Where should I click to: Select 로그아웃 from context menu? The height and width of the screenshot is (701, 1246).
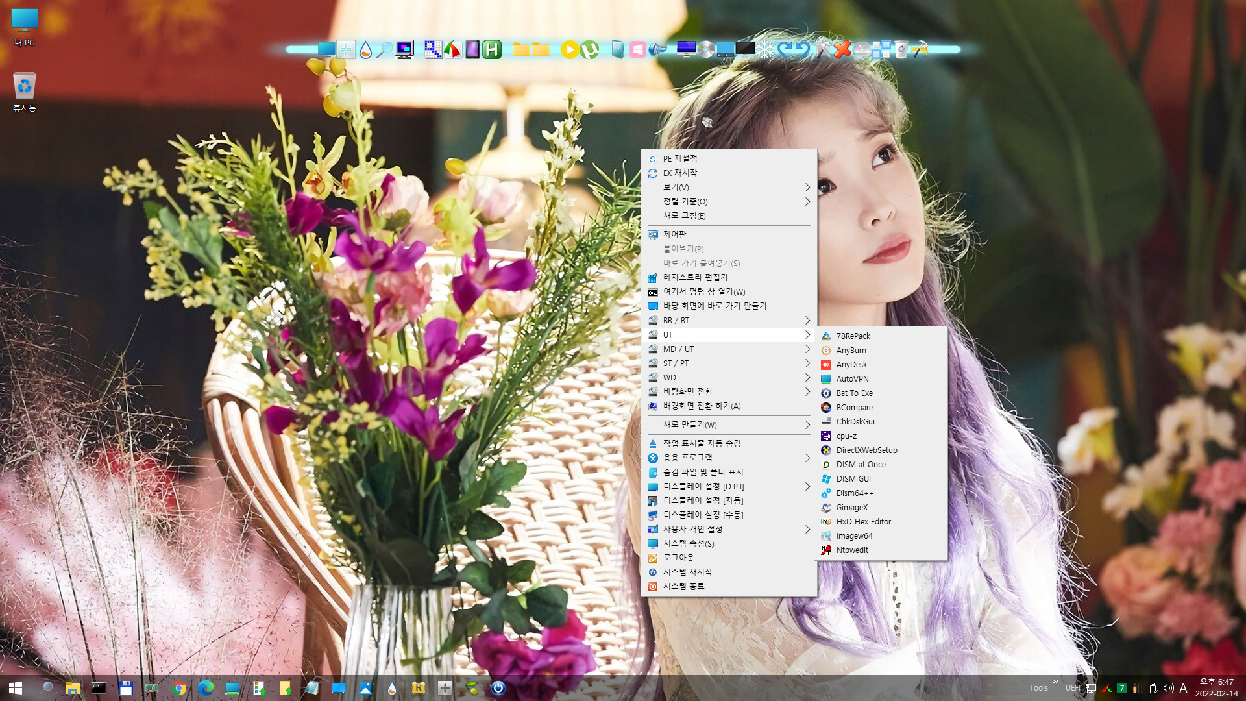(729, 558)
